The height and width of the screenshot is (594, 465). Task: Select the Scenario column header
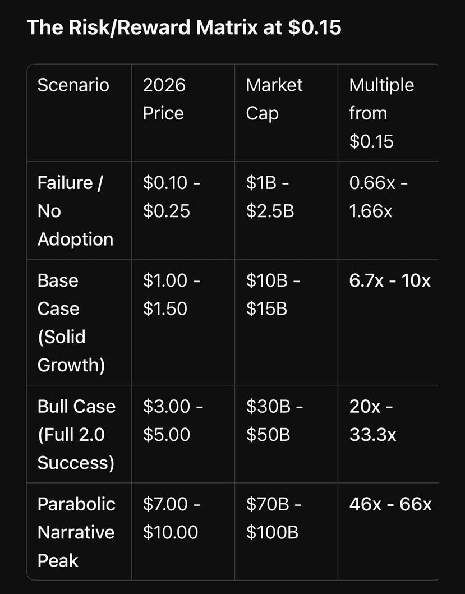(73, 85)
